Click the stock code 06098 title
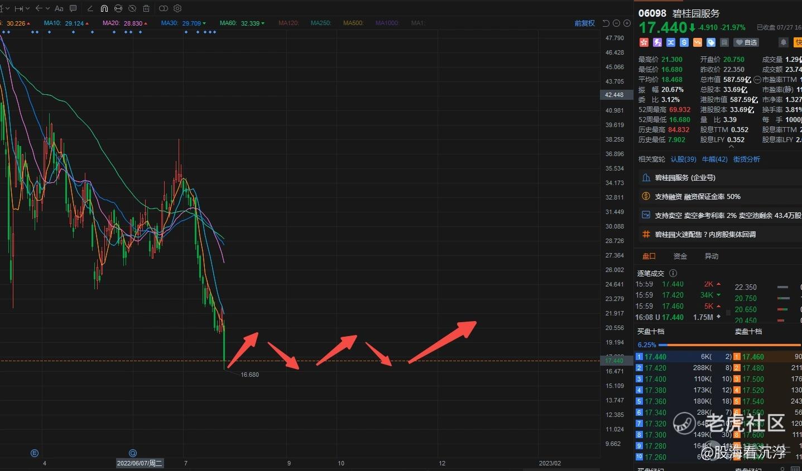The height and width of the screenshot is (471, 802). [652, 13]
